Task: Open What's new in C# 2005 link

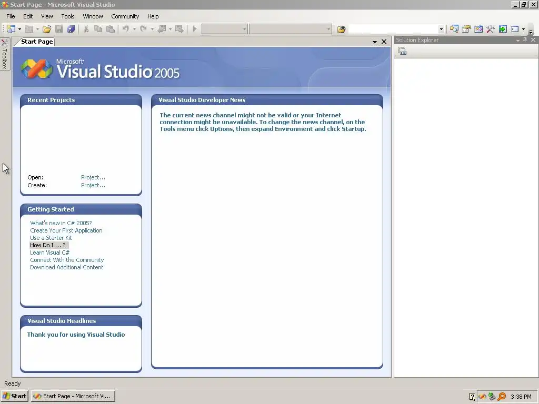Action: pos(61,223)
